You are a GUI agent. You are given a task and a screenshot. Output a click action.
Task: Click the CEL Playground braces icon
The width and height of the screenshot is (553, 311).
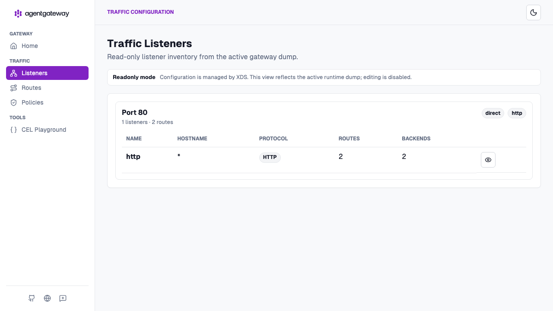[x=14, y=130]
